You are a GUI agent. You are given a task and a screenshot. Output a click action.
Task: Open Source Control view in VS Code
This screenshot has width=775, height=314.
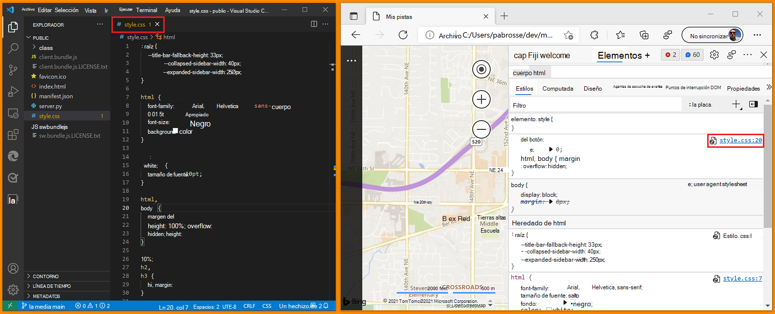[x=13, y=70]
